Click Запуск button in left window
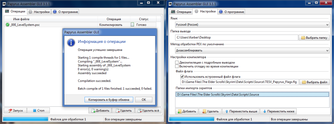This screenshot has width=334, height=124. point(16,110)
